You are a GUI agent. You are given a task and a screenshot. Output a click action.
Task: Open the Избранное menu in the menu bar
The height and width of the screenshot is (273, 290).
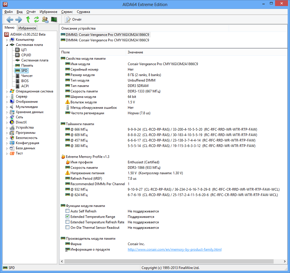[48, 12]
